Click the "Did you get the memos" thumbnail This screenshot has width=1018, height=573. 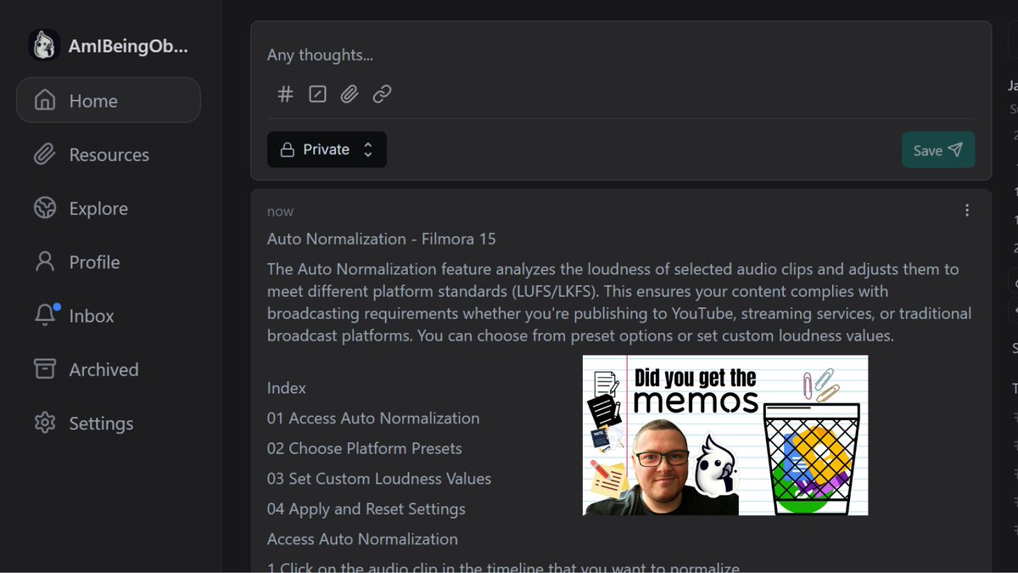[725, 435]
